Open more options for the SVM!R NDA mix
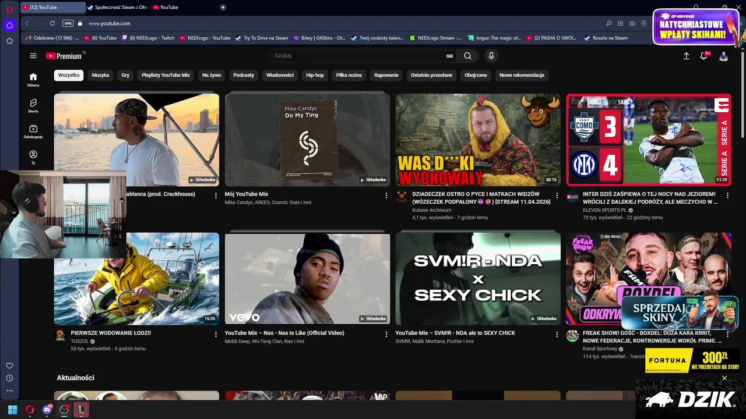Image resolution: width=746 pixels, height=419 pixels. pyautogui.click(x=557, y=335)
